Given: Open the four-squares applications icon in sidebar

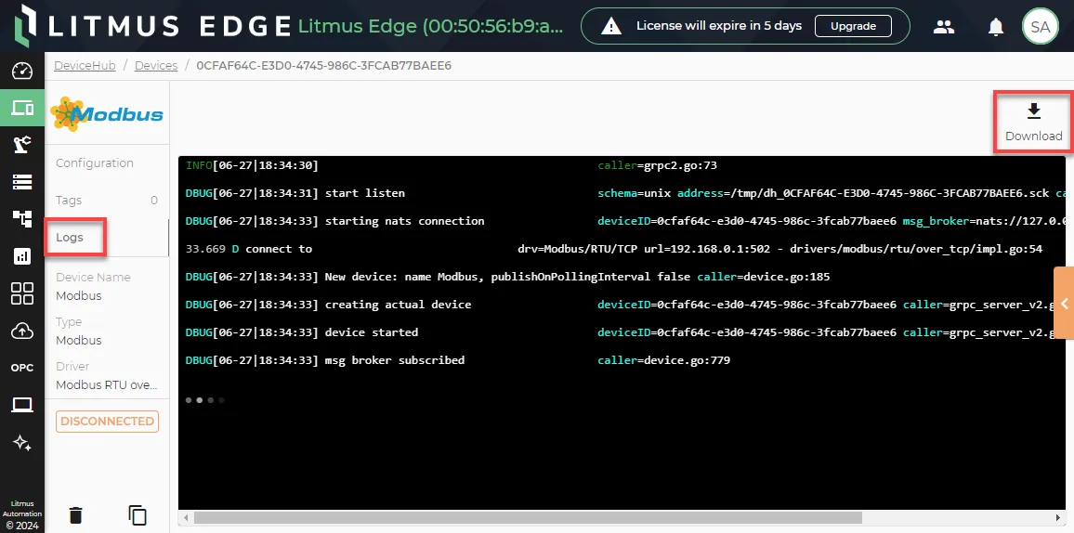Looking at the screenshot, I should coord(22,293).
